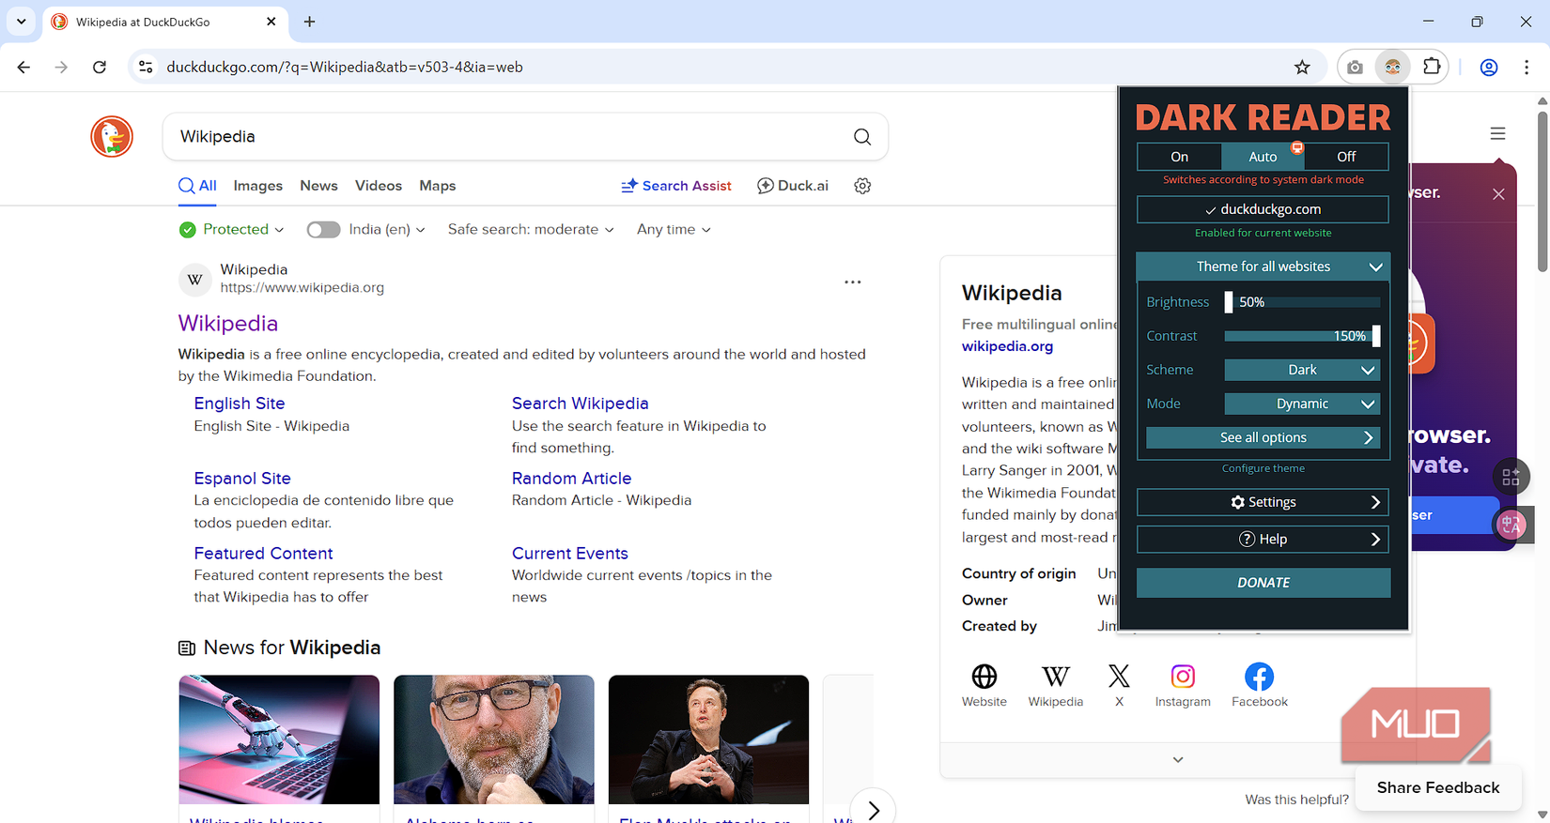Open the English Site sitelink
This screenshot has width=1550, height=823.
click(x=240, y=404)
